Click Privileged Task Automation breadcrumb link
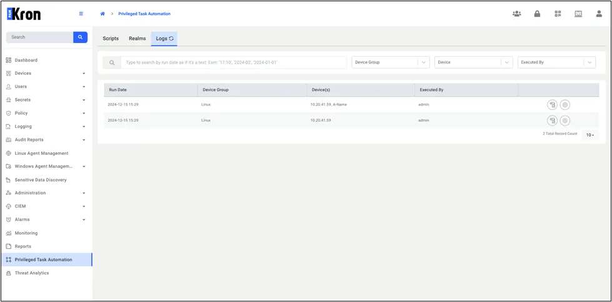The image size is (612, 302). point(144,14)
